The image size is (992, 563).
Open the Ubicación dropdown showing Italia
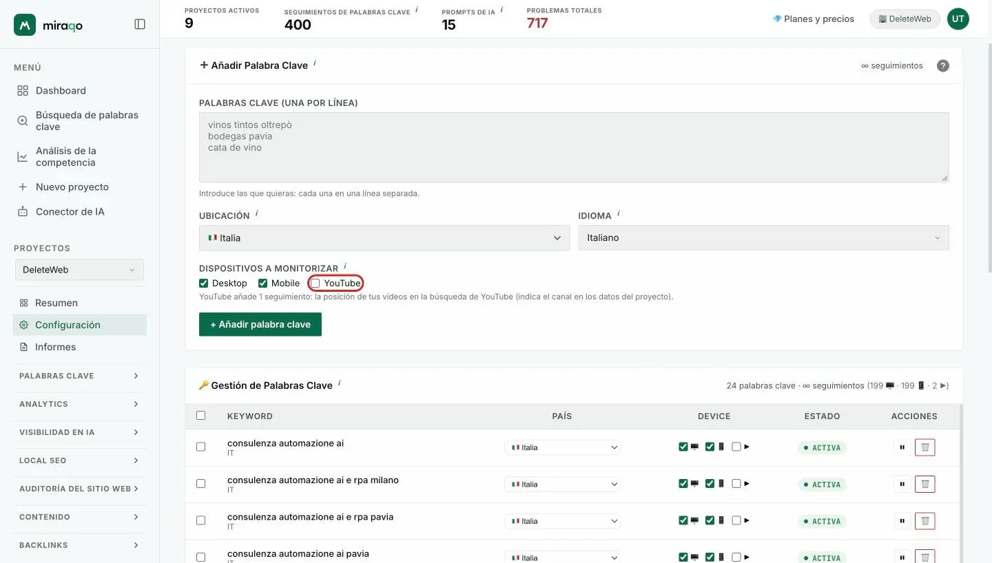[x=384, y=237]
